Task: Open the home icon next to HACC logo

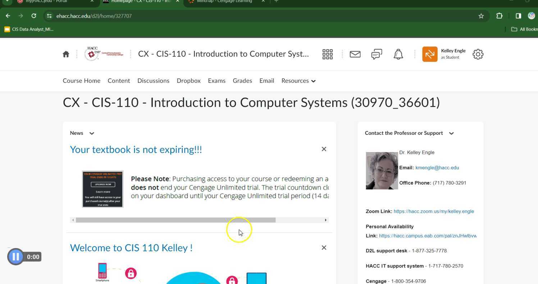Action: [x=66, y=54]
